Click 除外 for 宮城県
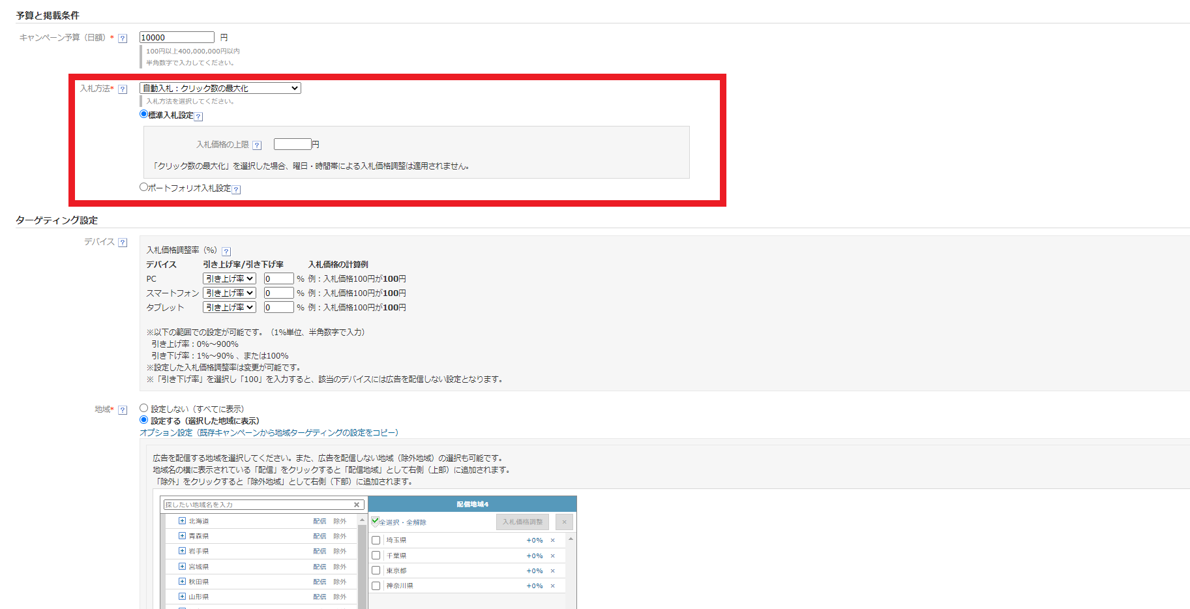Image resolution: width=1190 pixels, height=609 pixels. [x=340, y=567]
